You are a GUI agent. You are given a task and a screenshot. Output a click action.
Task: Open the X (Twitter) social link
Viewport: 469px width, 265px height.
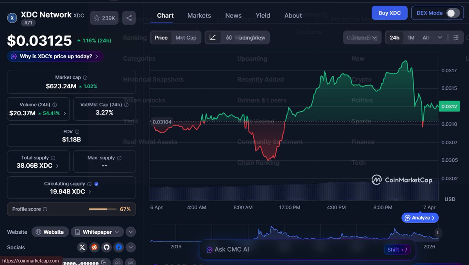pyautogui.click(x=82, y=247)
